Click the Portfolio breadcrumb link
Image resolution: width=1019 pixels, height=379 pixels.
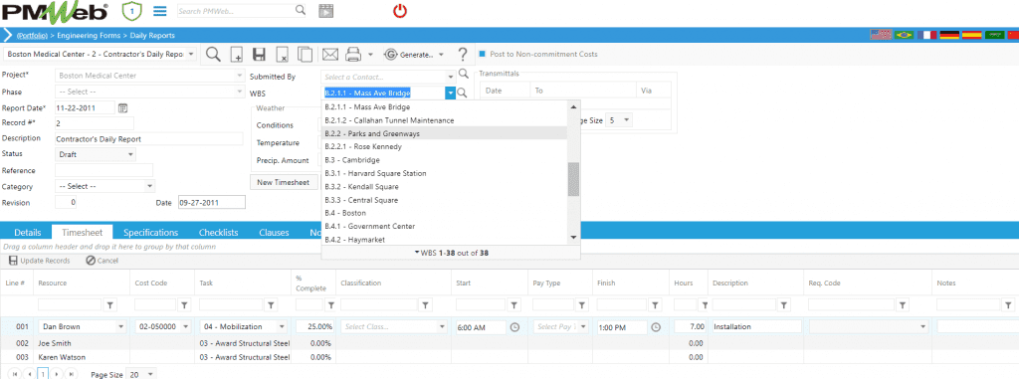tap(33, 35)
